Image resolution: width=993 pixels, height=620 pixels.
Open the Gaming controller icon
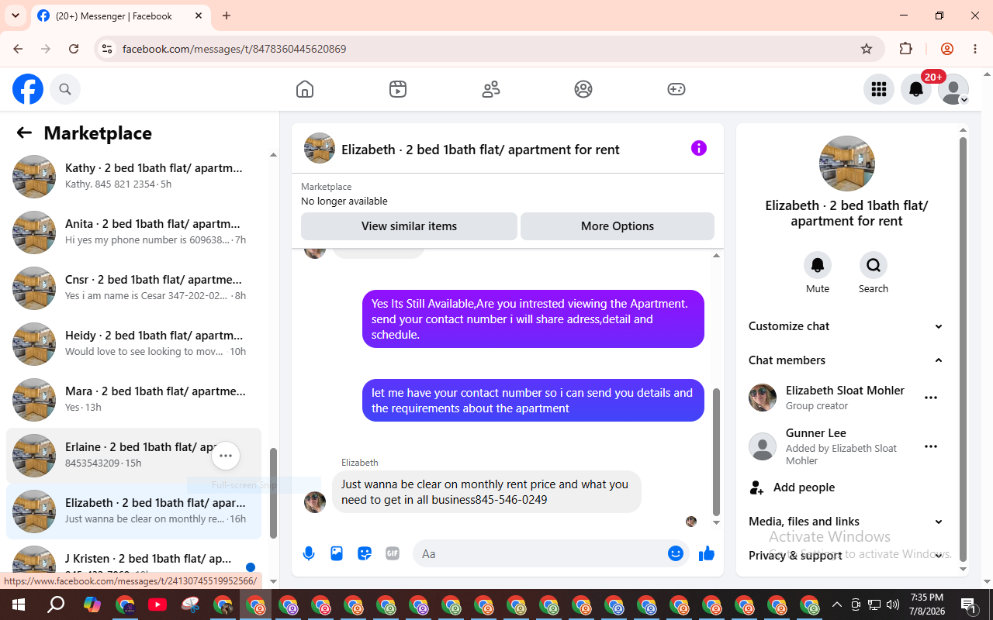[676, 89]
